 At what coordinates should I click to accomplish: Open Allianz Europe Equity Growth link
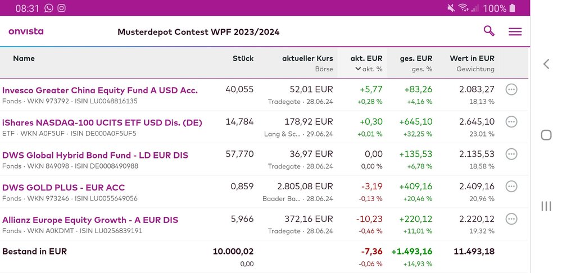[90, 220]
